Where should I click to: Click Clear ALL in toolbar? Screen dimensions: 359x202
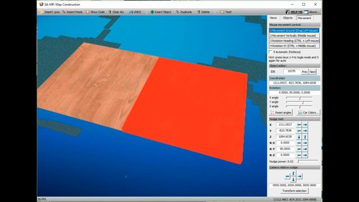tap(116, 12)
